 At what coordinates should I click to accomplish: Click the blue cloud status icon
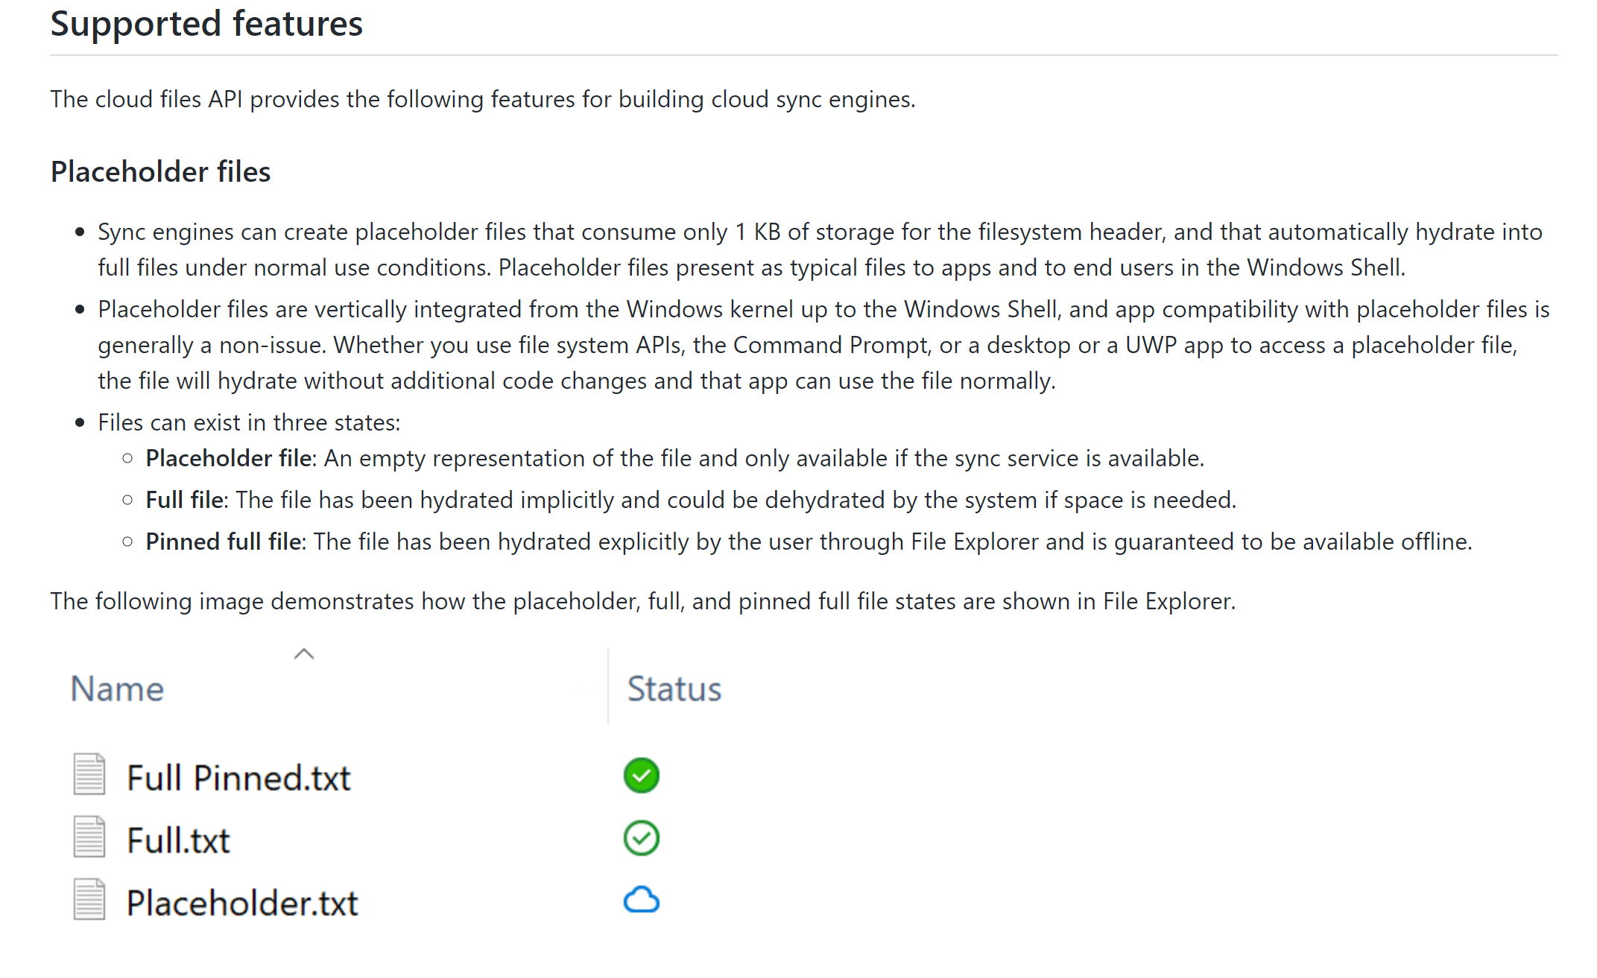point(641,901)
